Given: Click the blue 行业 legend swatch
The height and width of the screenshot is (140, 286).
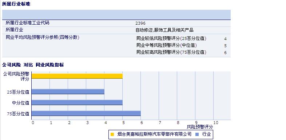Looking at the screenshot, I should point(197,134).
